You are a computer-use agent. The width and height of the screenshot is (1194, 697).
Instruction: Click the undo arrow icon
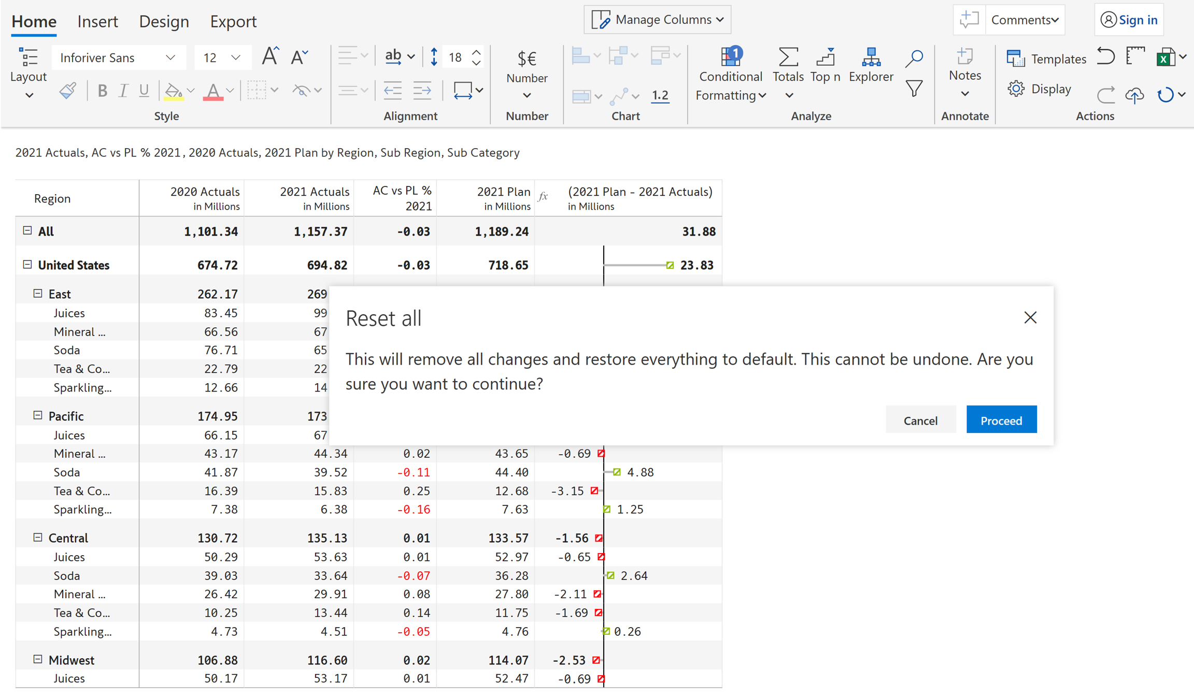click(x=1105, y=56)
